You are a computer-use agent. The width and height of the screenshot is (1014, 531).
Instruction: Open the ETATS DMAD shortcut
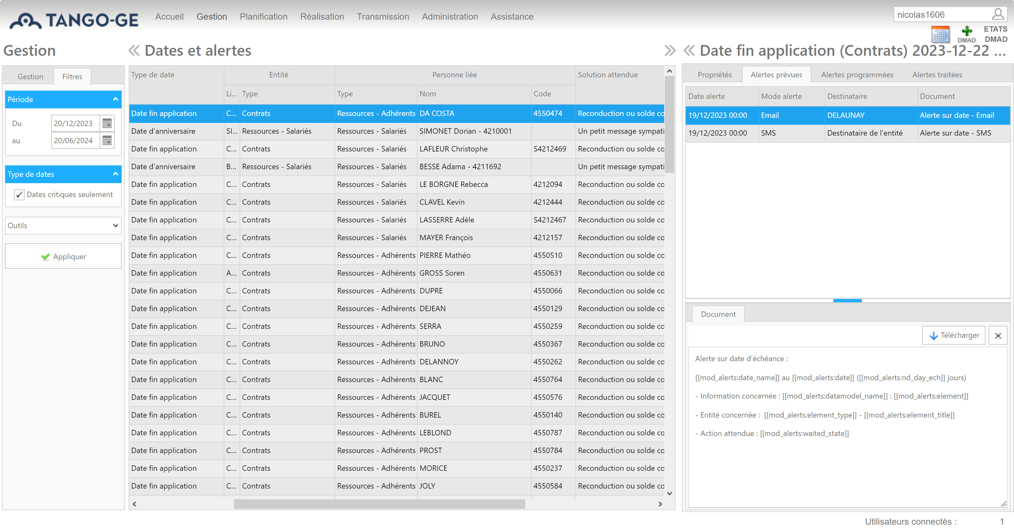pos(996,34)
